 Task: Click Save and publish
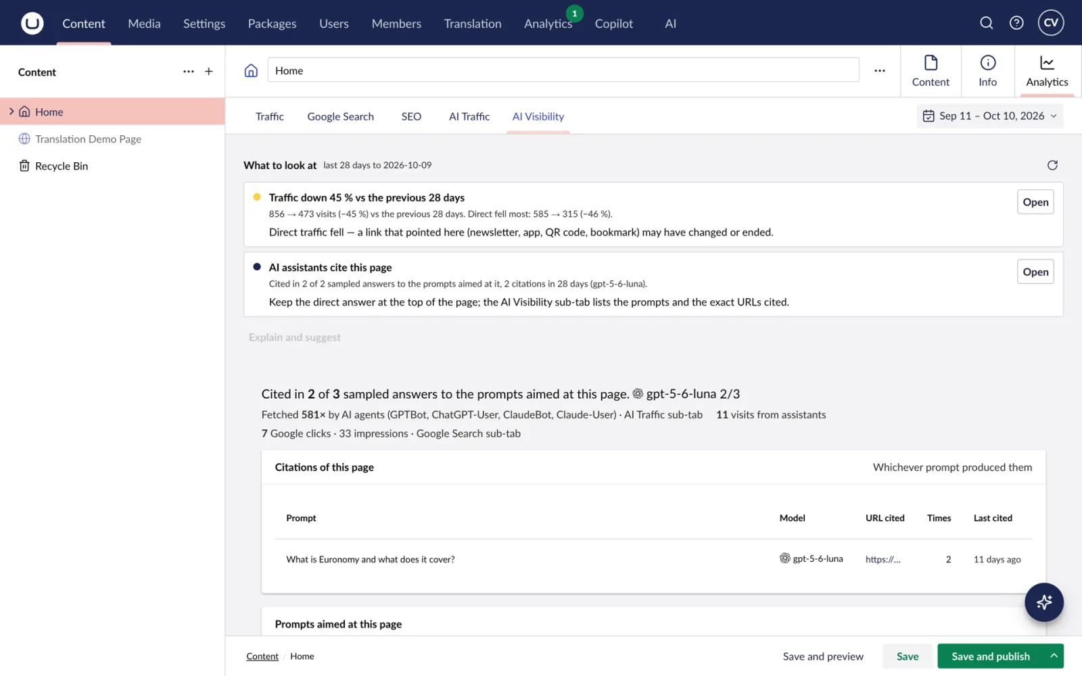991,656
